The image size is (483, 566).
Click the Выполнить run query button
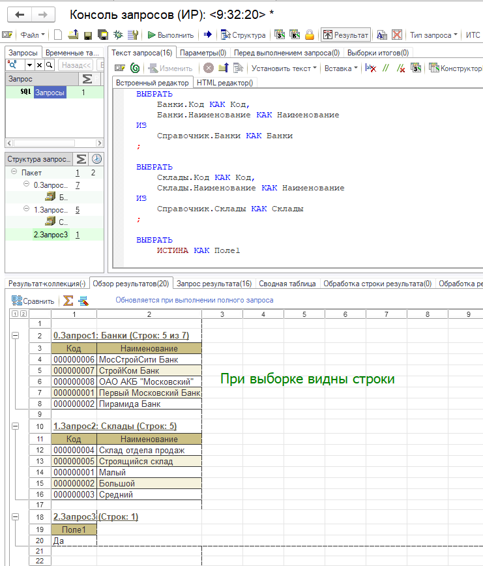tap(171, 35)
